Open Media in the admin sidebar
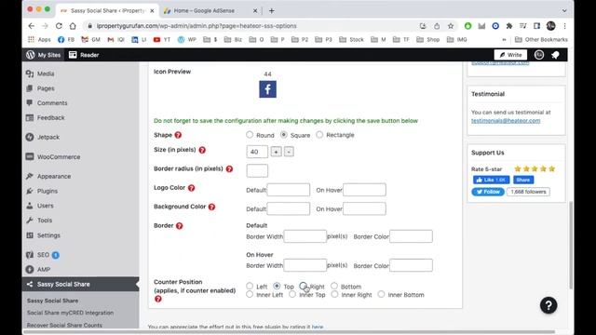Image resolution: width=596 pixels, height=335 pixels. click(x=46, y=74)
